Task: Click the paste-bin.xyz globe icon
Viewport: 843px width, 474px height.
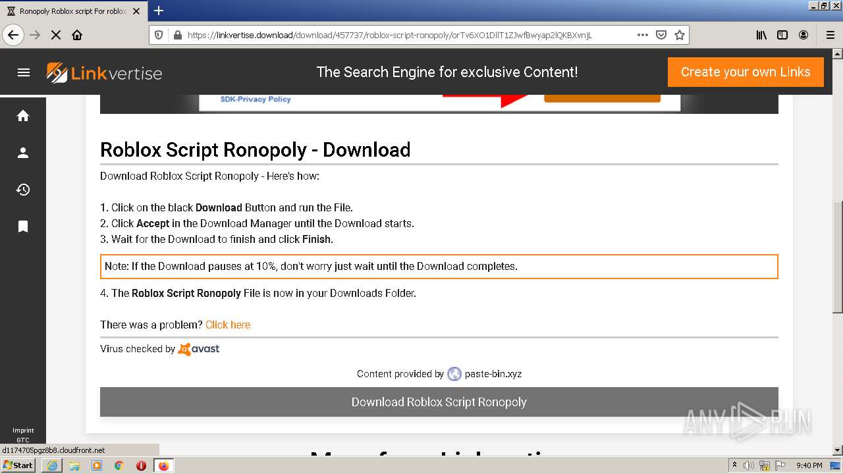Action: pos(454,374)
